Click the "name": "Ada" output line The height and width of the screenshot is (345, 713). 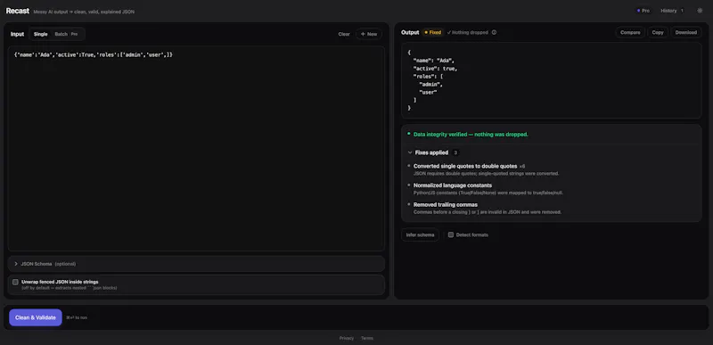[433, 61]
